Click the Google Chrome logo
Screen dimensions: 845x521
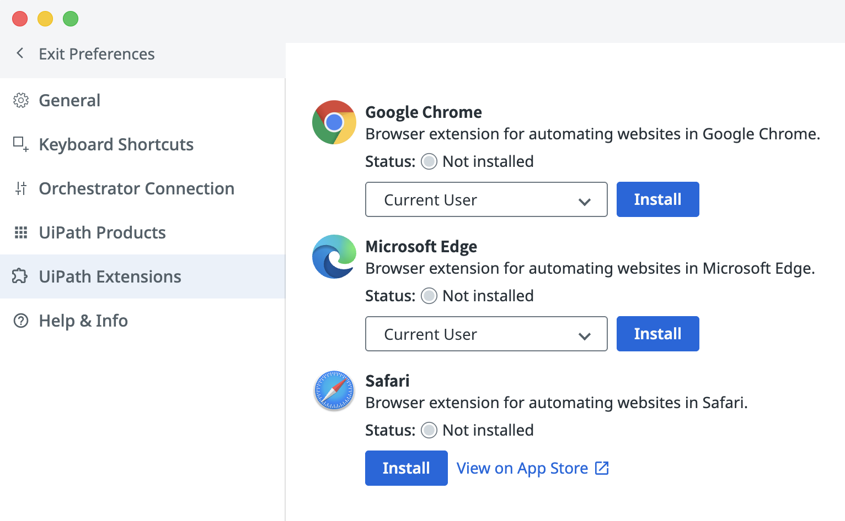click(x=334, y=122)
